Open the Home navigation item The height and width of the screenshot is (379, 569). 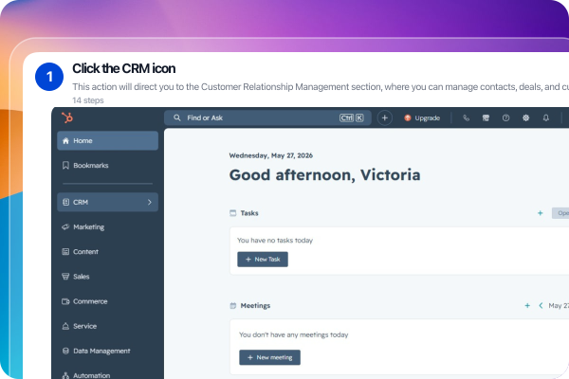coord(107,141)
